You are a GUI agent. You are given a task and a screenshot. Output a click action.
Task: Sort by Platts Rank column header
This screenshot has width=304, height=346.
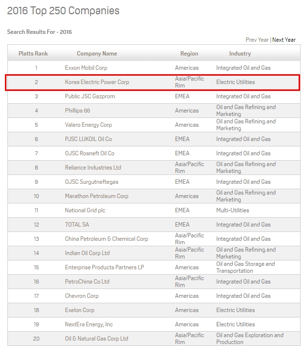tap(33, 54)
